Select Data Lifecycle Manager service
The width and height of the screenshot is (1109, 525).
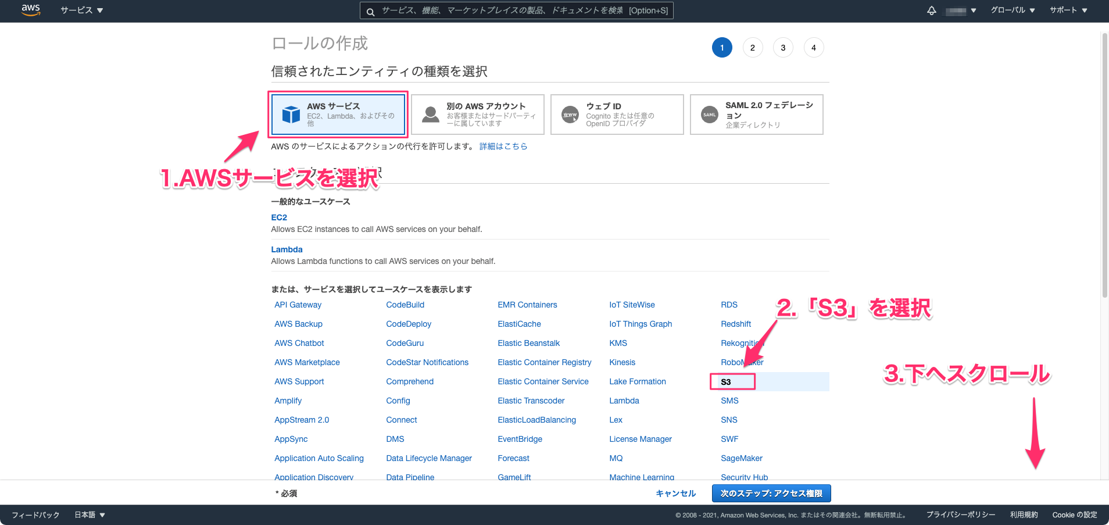click(429, 458)
